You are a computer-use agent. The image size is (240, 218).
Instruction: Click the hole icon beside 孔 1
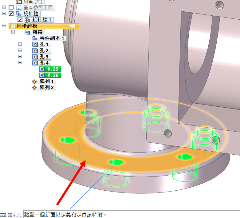click(35, 44)
